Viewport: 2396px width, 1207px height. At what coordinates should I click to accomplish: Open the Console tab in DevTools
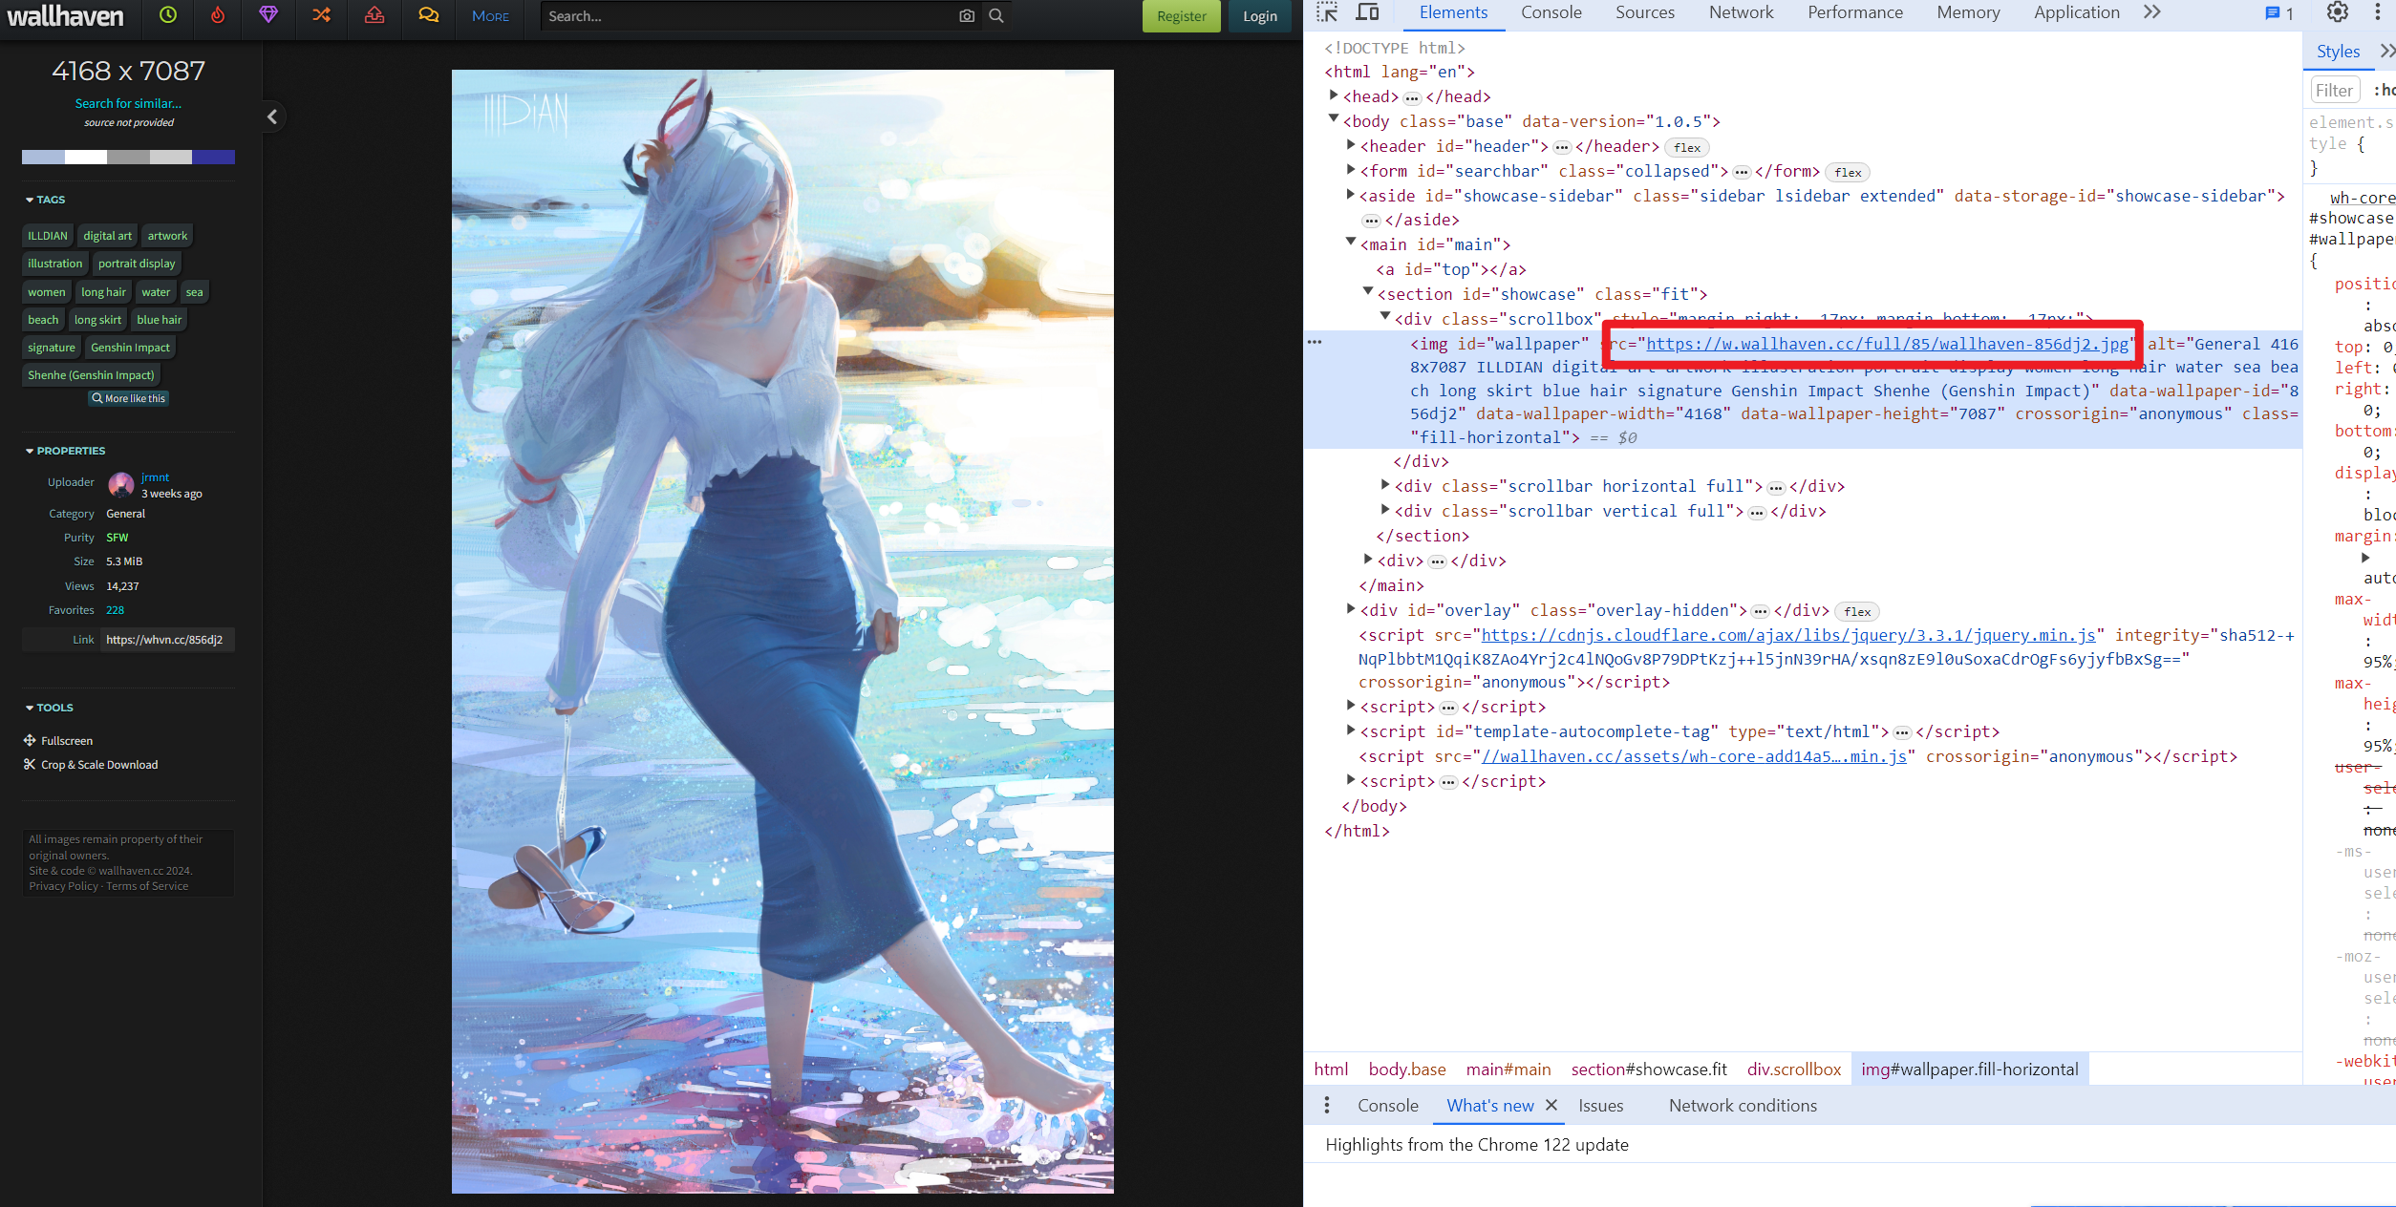pyautogui.click(x=1551, y=12)
